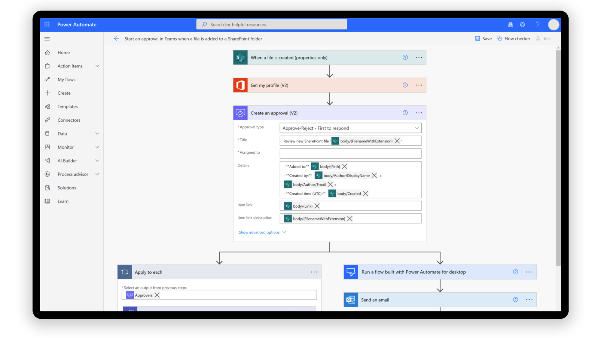Screen dimensions: 601x338
Task: Save the flow
Action: click(x=483, y=38)
